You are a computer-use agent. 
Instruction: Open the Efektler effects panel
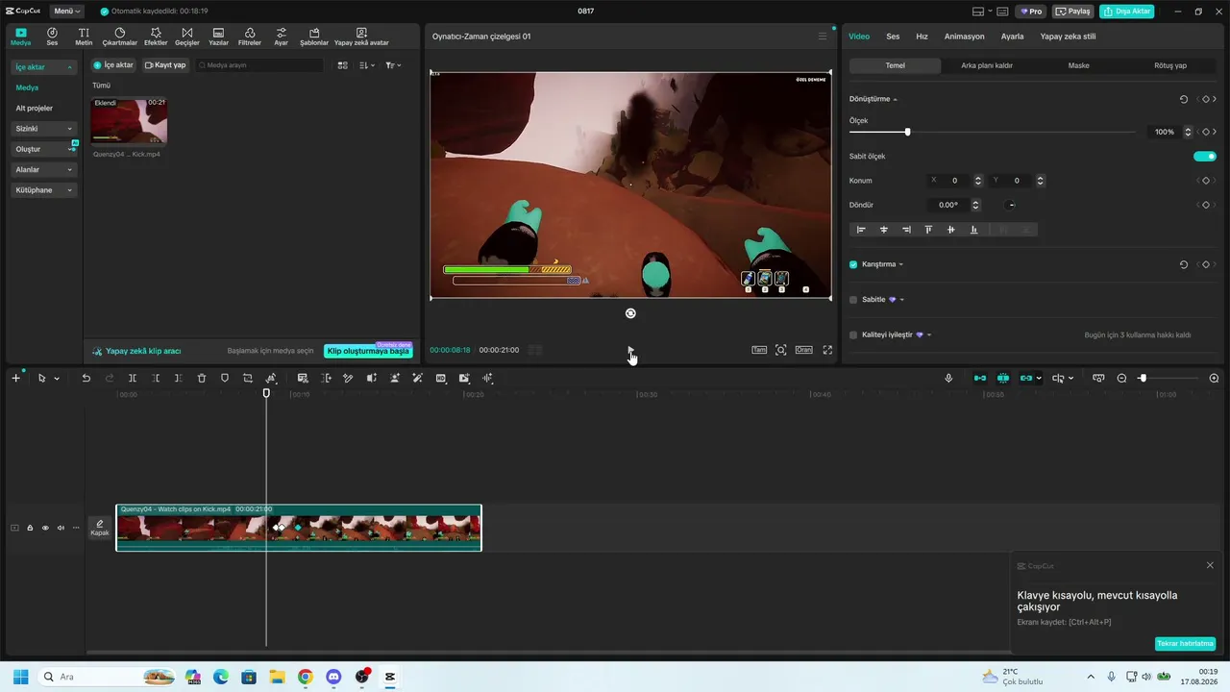point(156,37)
